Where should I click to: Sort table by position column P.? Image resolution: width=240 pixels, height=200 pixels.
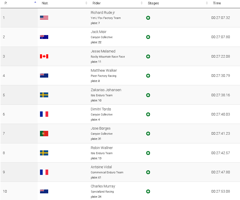click(x=6, y=3)
